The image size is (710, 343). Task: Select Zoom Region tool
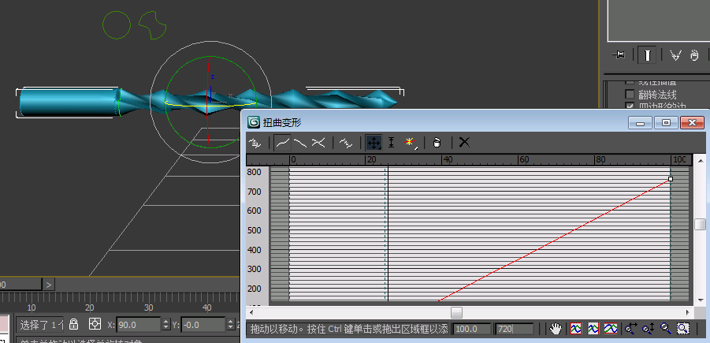click(x=683, y=329)
